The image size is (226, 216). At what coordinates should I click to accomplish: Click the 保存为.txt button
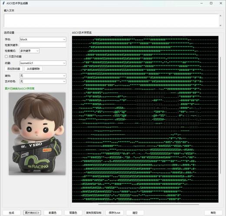115,213
